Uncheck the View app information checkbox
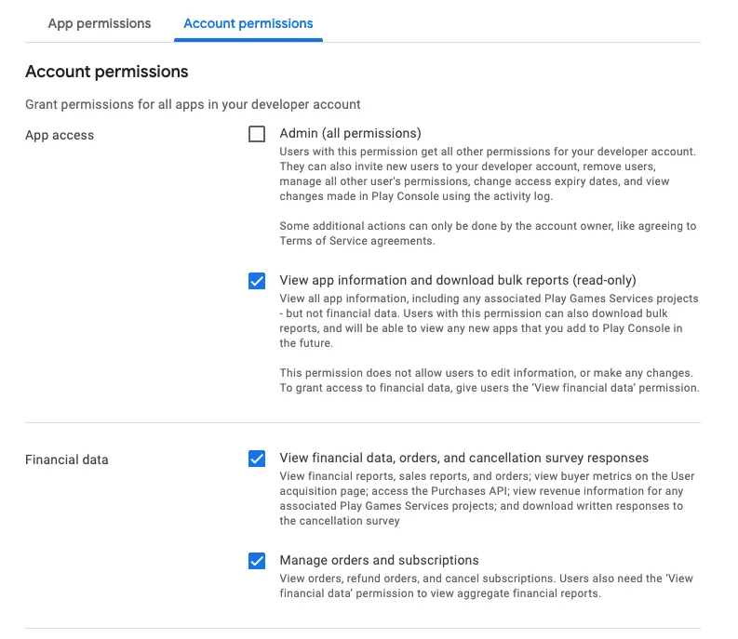Screen dimensions: 738x639 (x=257, y=281)
